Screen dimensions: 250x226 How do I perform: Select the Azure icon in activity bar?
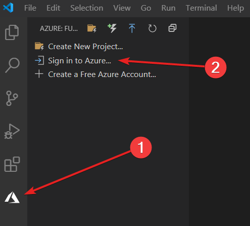pos(12,197)
